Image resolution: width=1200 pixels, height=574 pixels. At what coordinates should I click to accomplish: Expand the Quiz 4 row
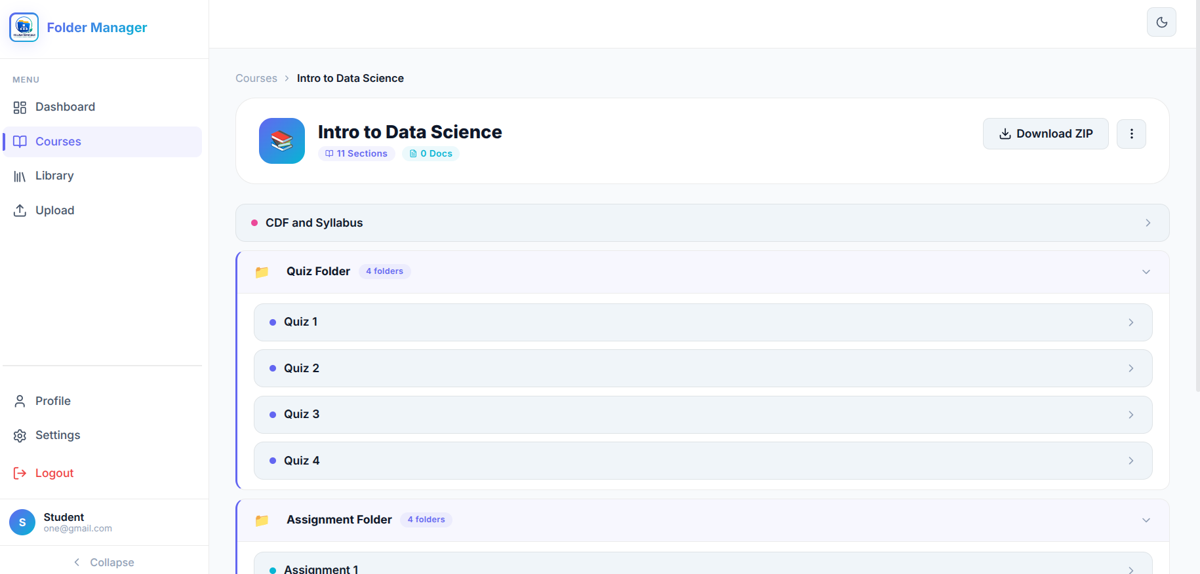click(x=703, y=461)
